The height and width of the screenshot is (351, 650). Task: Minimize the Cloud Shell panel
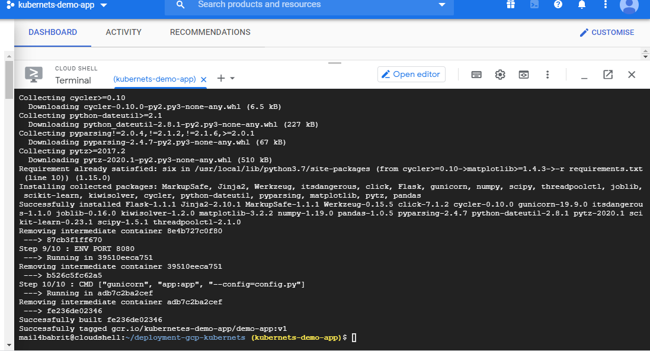pos(584,78)
